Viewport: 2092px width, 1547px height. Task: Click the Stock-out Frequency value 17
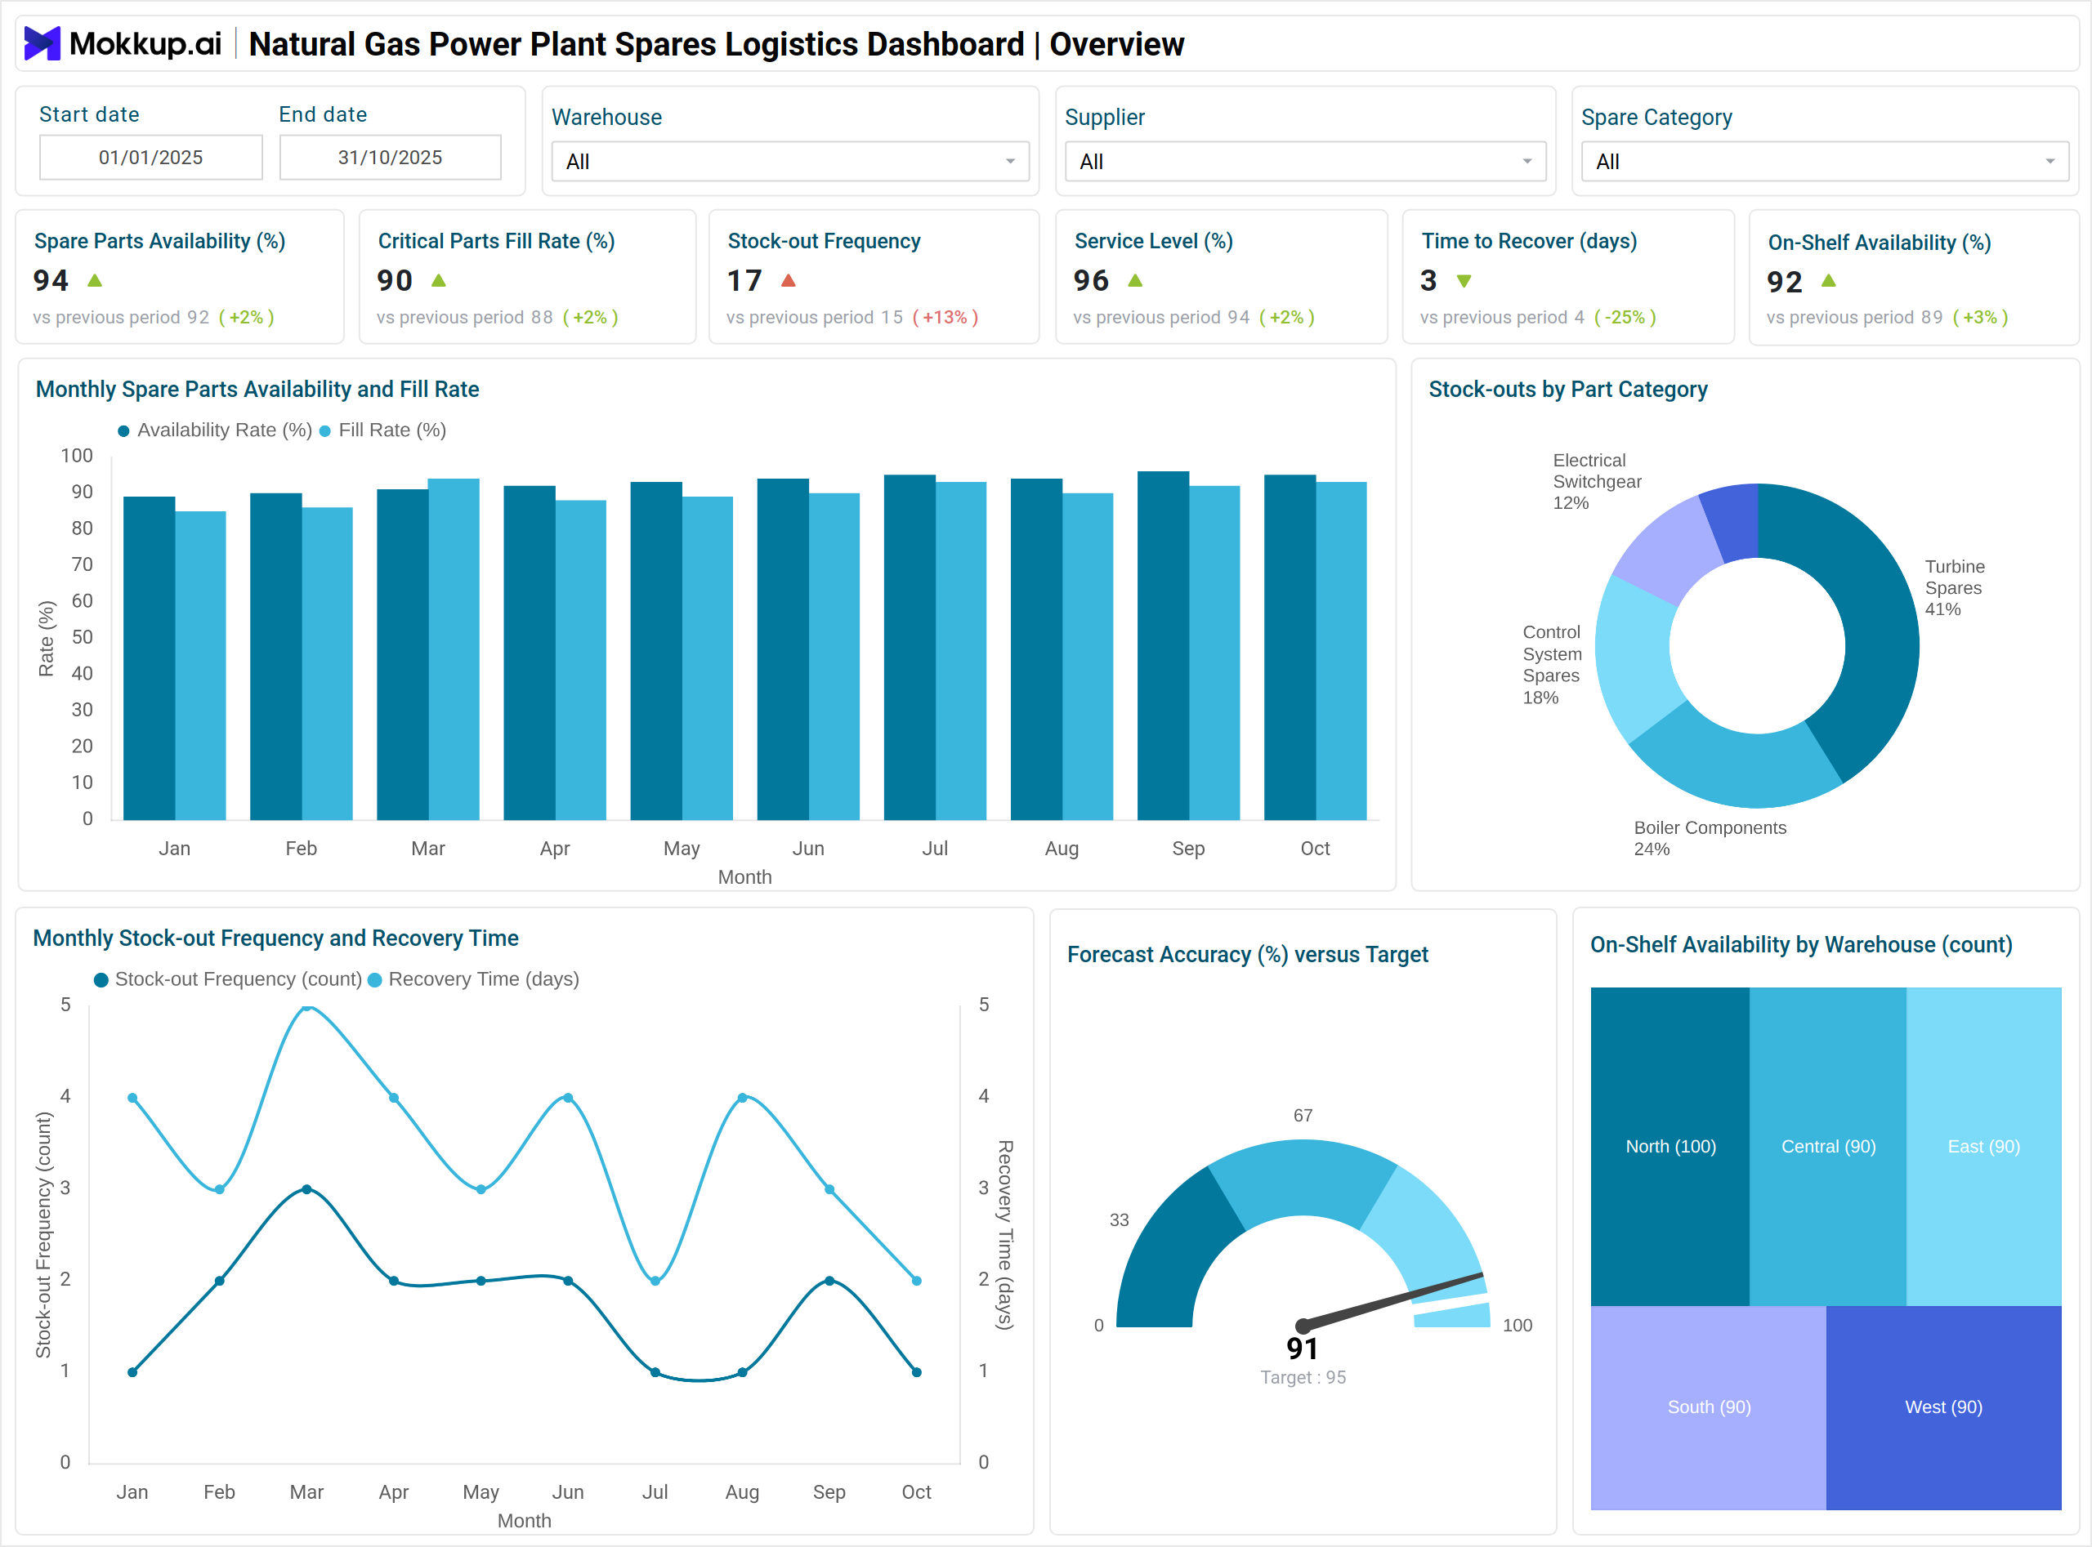click(744, 280)
